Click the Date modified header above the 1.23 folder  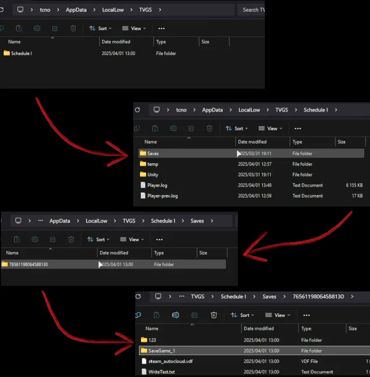pos(259,328)
